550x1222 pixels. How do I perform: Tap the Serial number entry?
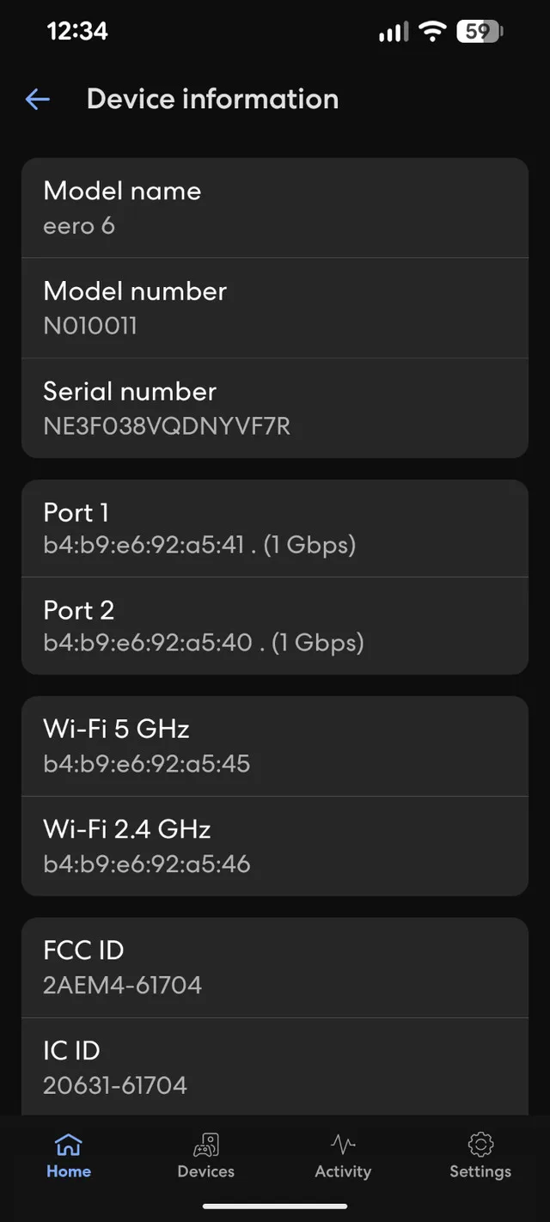pyautogui.click(x=275, y=407)
